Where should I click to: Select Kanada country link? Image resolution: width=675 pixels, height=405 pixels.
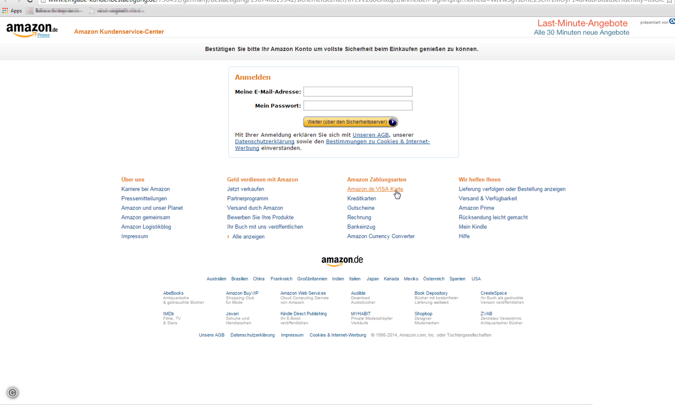[x=391, y=279]
